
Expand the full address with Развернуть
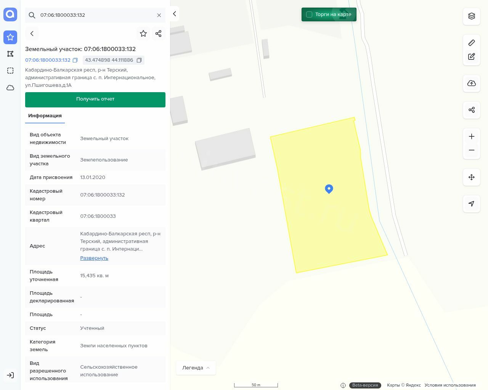click(94, 258)
